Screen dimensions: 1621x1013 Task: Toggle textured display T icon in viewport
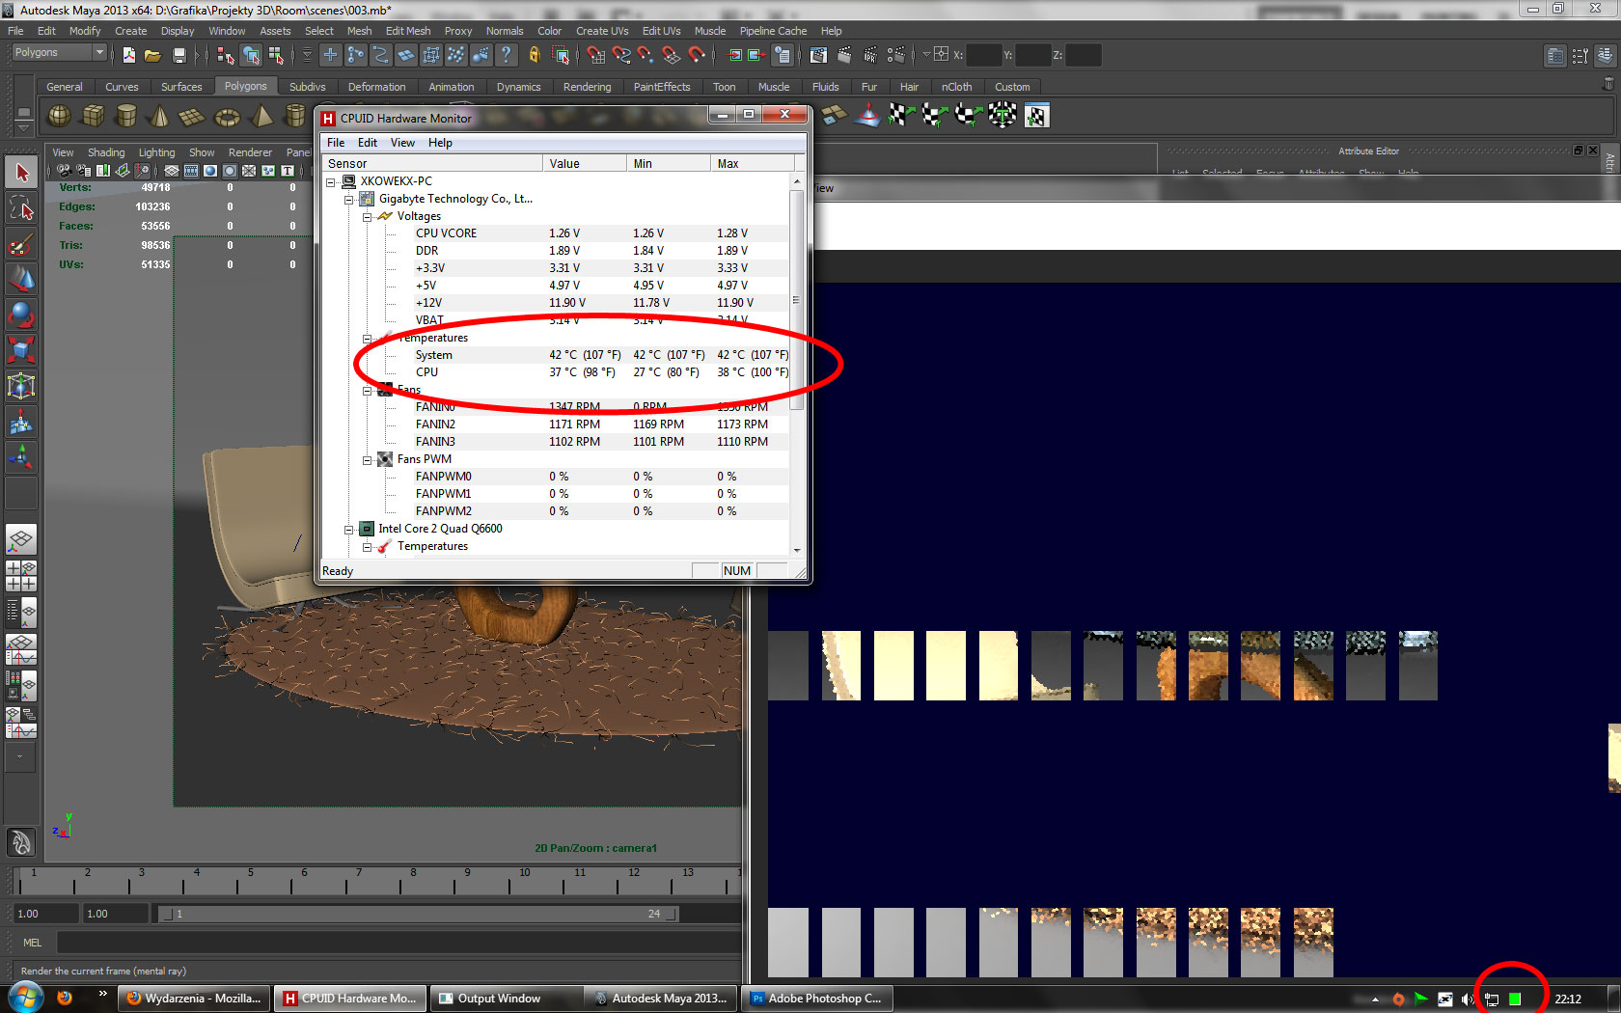click(x=288, y=171)
